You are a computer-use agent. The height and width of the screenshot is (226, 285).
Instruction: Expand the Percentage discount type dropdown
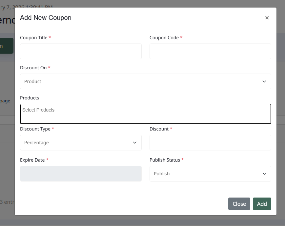point(80,143)
